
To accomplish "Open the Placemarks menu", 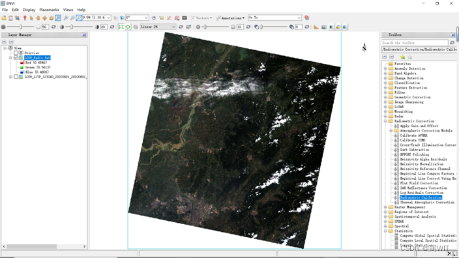I will (49, 10).
